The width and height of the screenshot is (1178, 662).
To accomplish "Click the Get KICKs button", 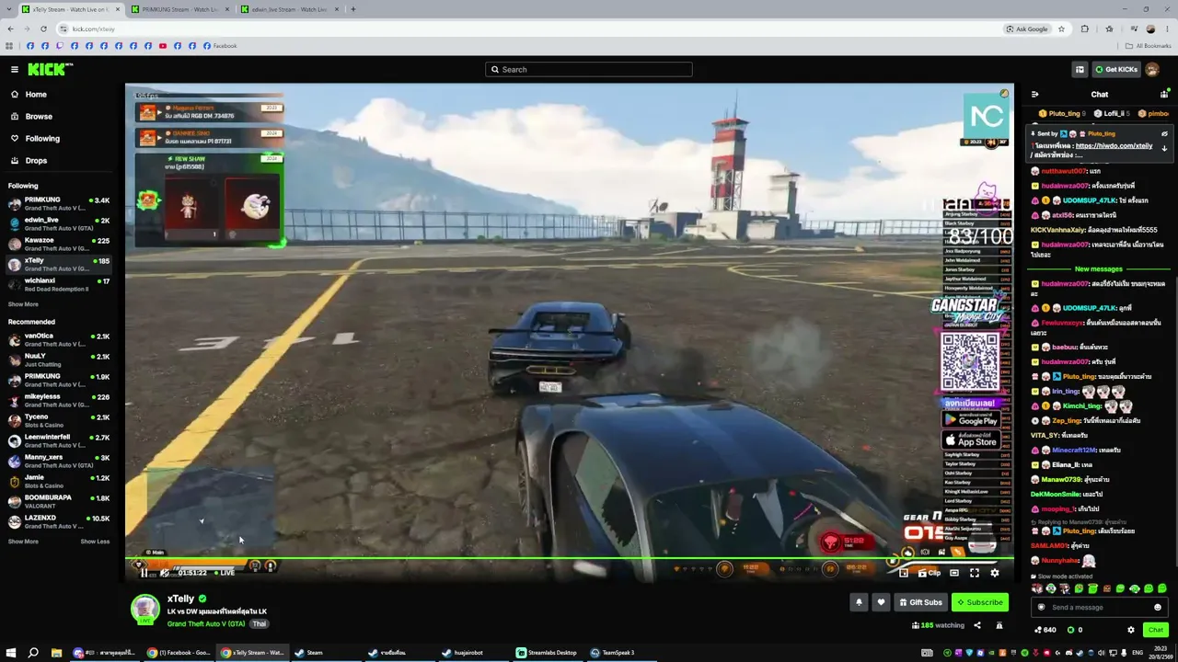I will click(1116, 69).
